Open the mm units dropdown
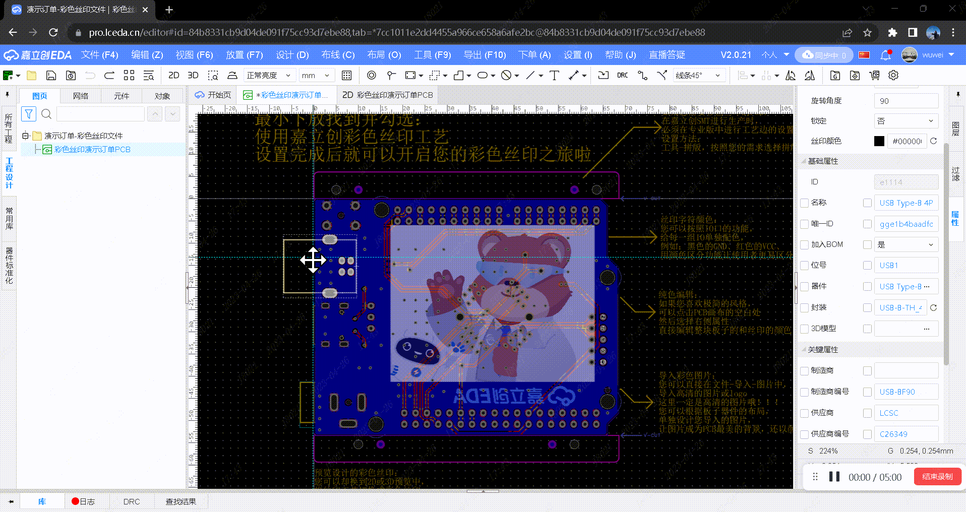Image resolution: width=966 pixels, height=512 pixels. coord(316,76)
